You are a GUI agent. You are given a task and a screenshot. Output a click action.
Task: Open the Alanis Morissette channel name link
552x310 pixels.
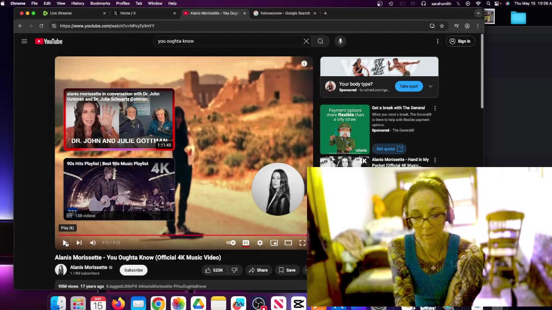click(x=89, y=267)
